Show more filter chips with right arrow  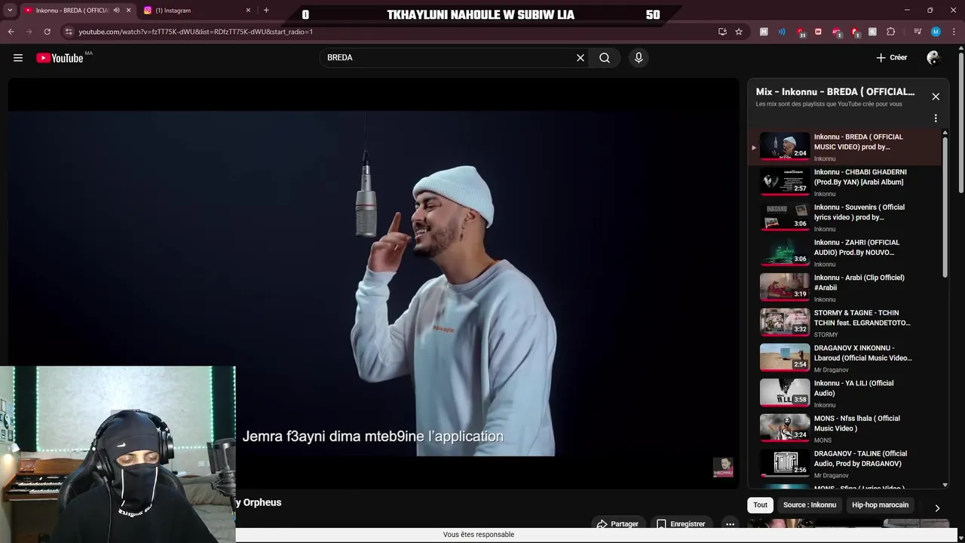click(937, 508)
